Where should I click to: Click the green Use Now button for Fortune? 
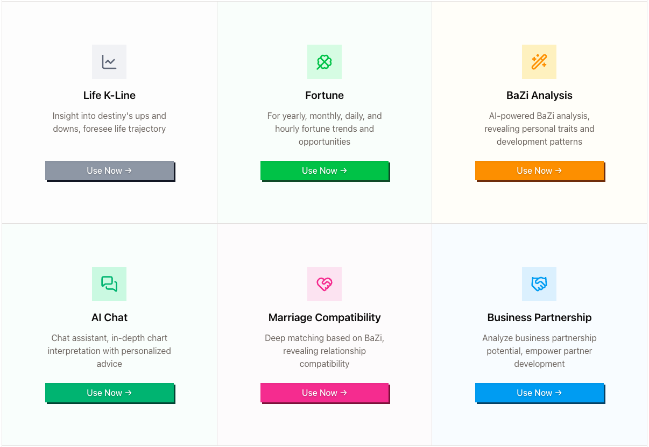click(x=325, y=171)
